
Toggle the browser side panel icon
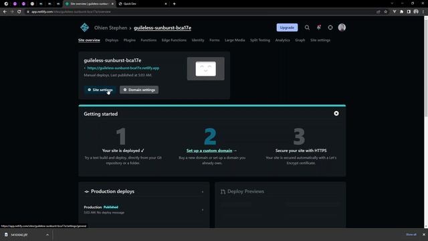coord(409,12)
